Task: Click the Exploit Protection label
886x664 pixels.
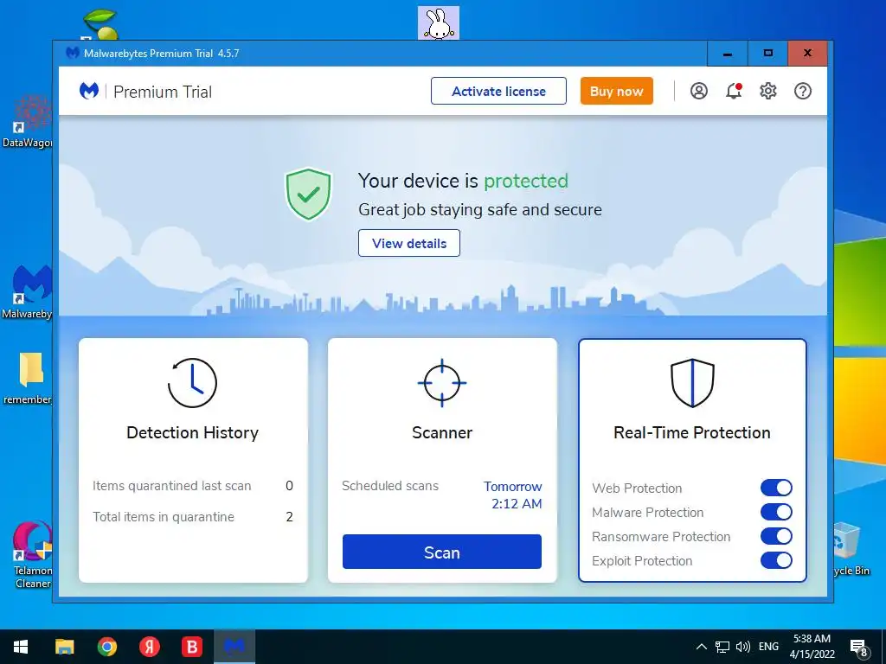Action: [642, 560]
